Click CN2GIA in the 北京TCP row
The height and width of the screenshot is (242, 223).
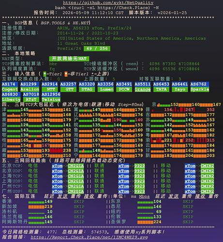coord(76,166)
